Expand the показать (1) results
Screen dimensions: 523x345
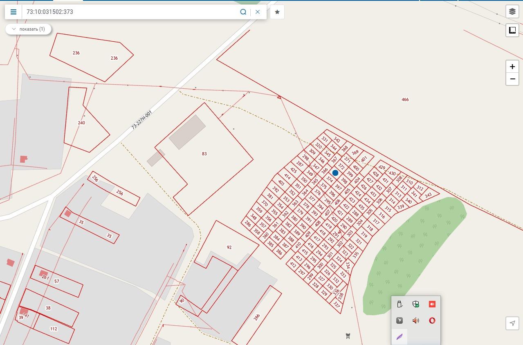tap(28, 29)
